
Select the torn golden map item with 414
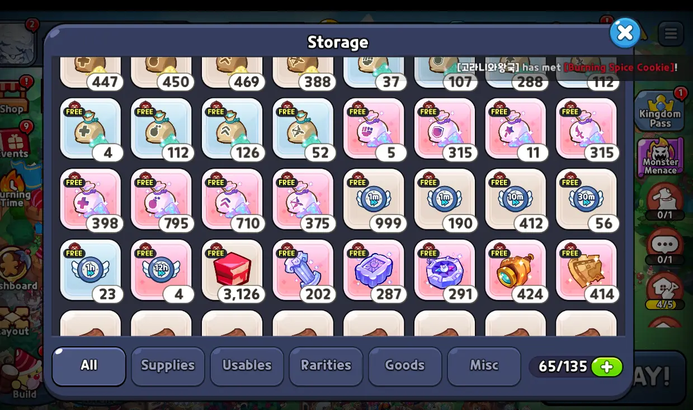click(586, 270)
